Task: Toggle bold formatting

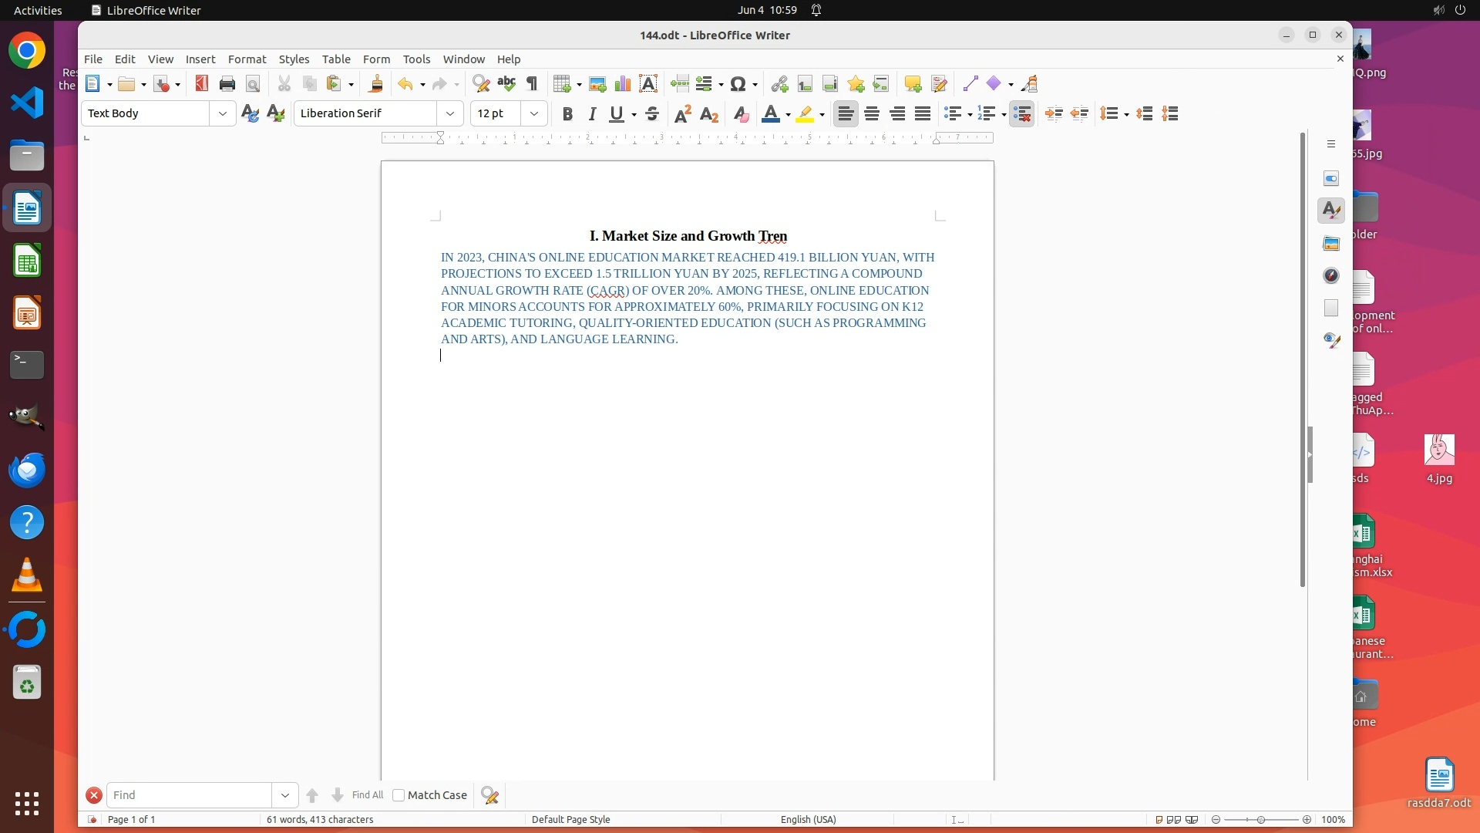Action: click(x=567, y=114)
